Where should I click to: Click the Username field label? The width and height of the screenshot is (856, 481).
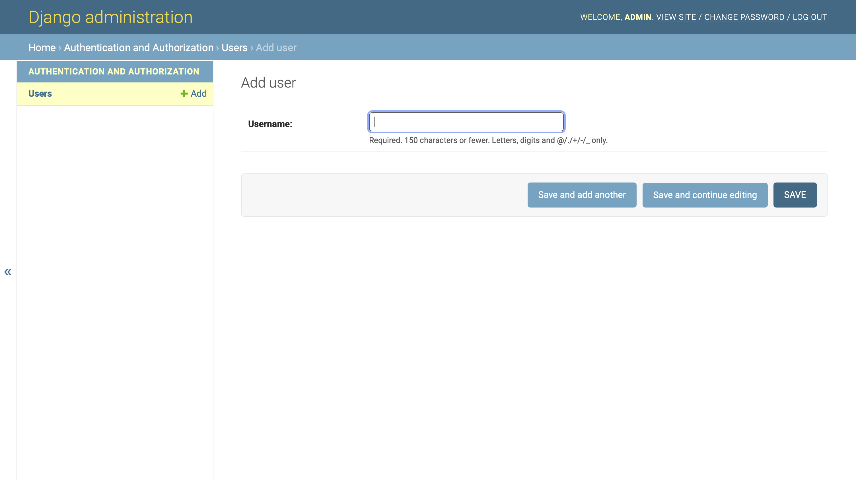click(x=271, y=123)
